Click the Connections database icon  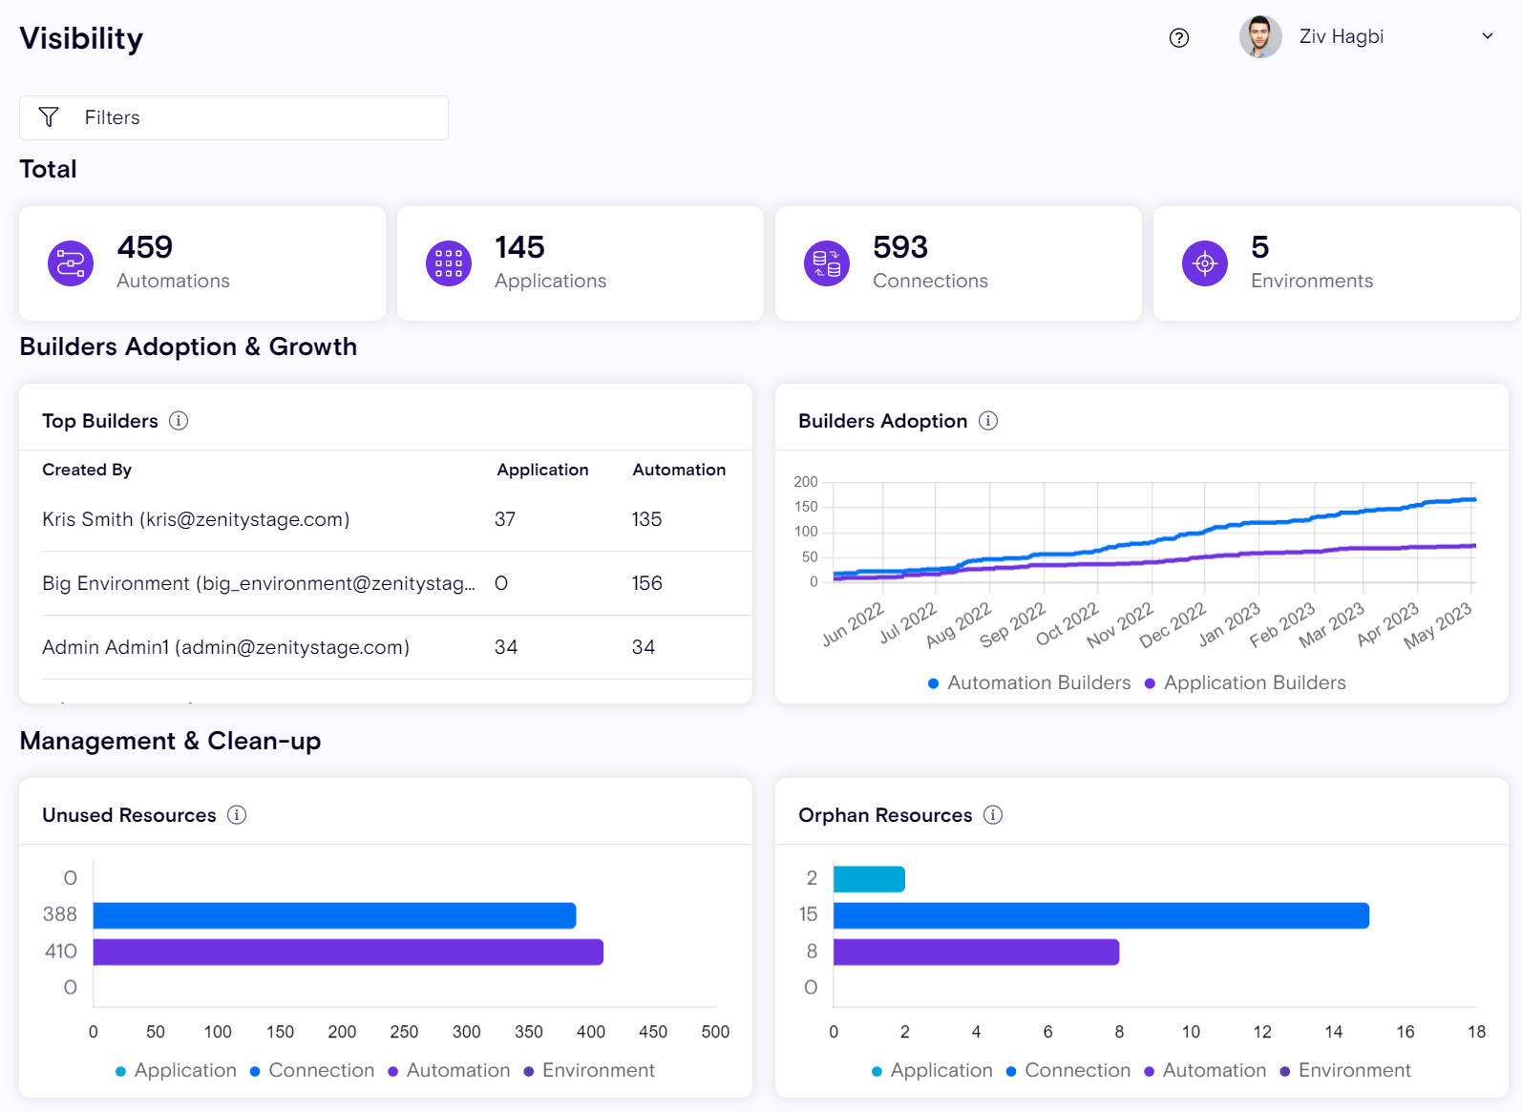tap(826, 263)
